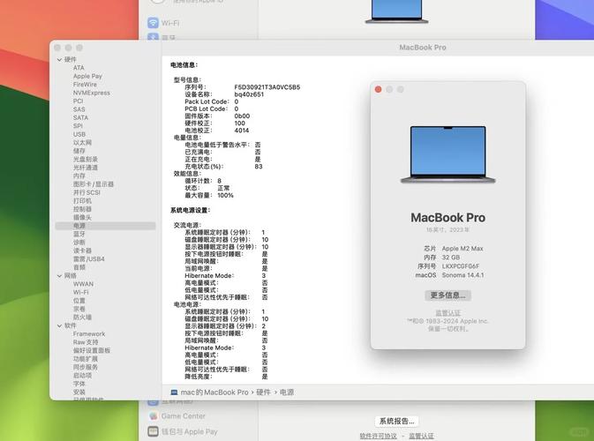594x441 pixels.
Task: Select FireWire in hardware list
Action: click(x=85, y=85)
